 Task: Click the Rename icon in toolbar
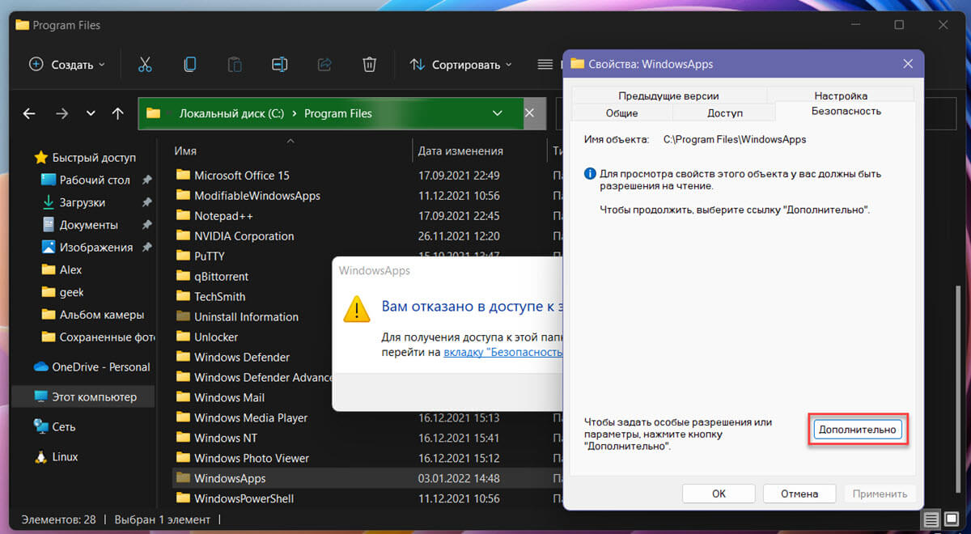point(279,65)
